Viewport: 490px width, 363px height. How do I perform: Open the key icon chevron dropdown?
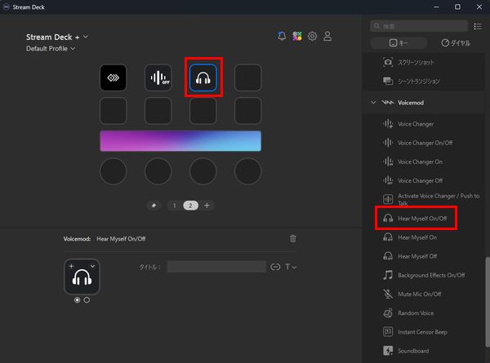92,266
